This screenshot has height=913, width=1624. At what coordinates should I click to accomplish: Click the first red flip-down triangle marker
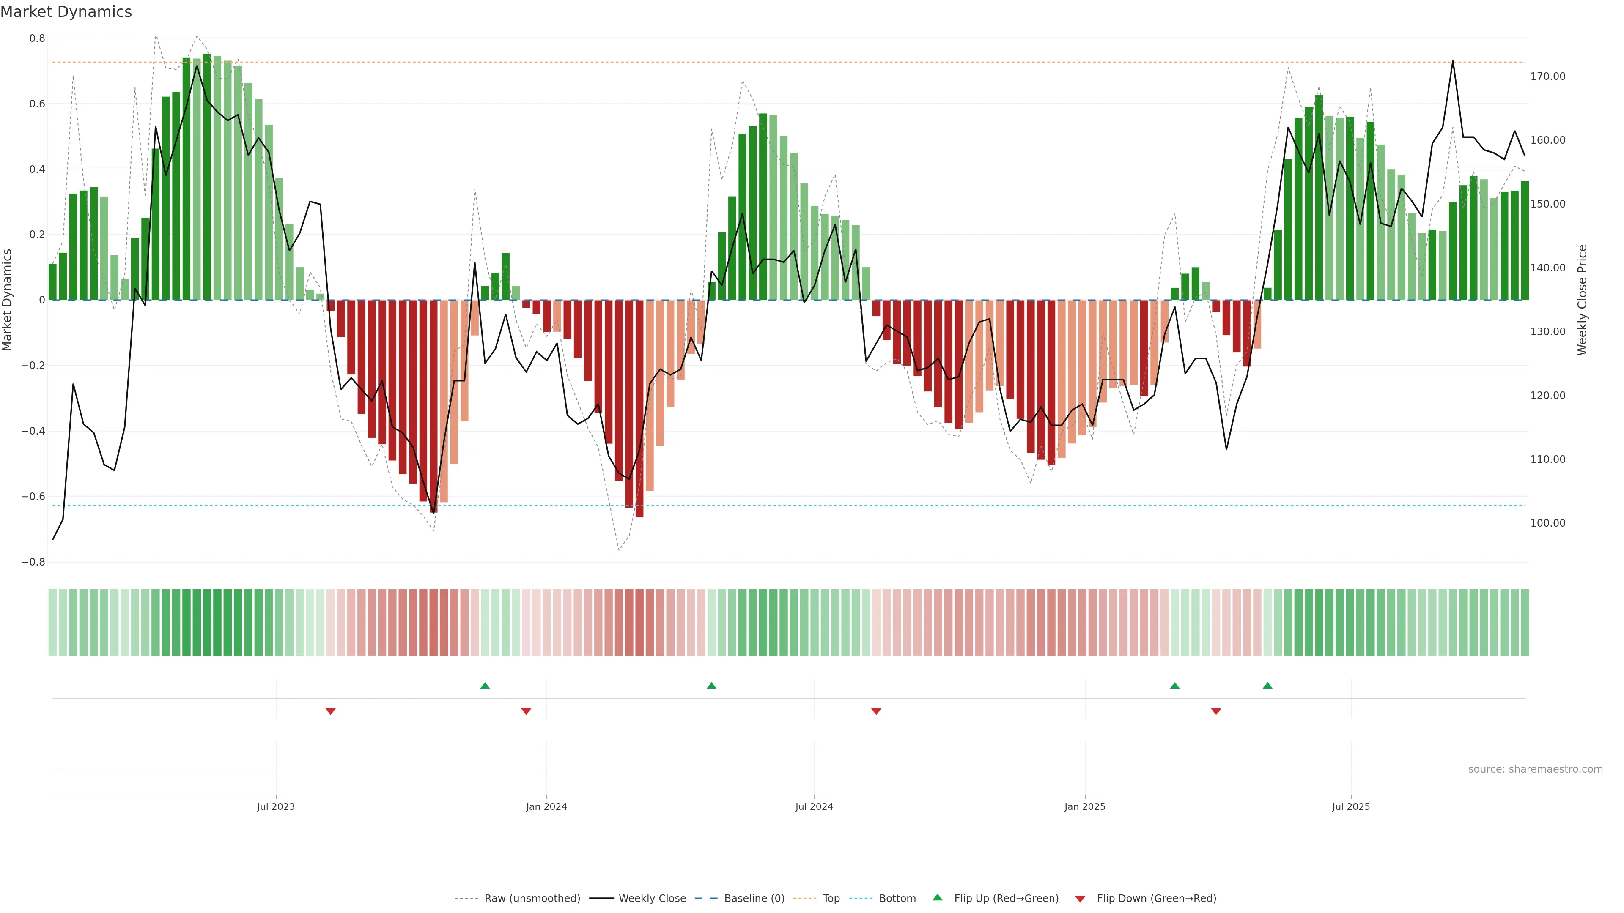[330, 711]
